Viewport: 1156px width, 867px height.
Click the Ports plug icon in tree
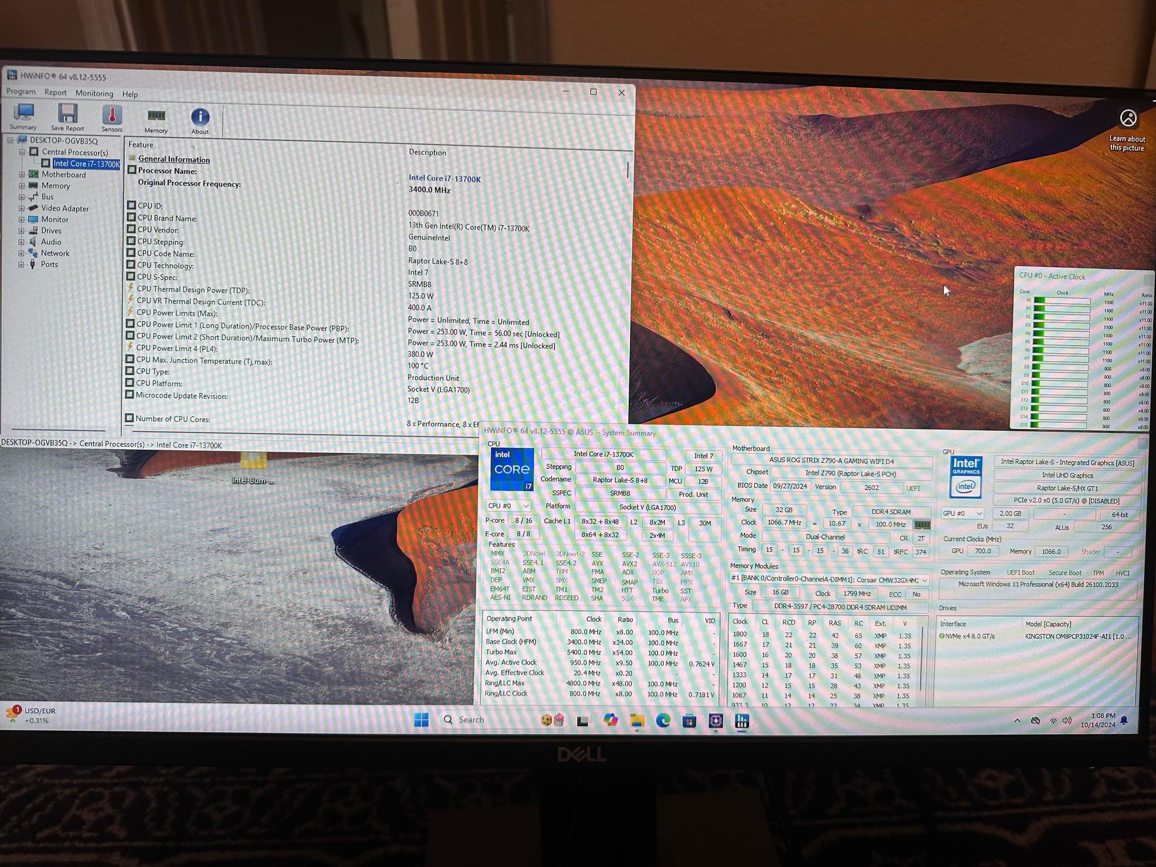[32, 264]
